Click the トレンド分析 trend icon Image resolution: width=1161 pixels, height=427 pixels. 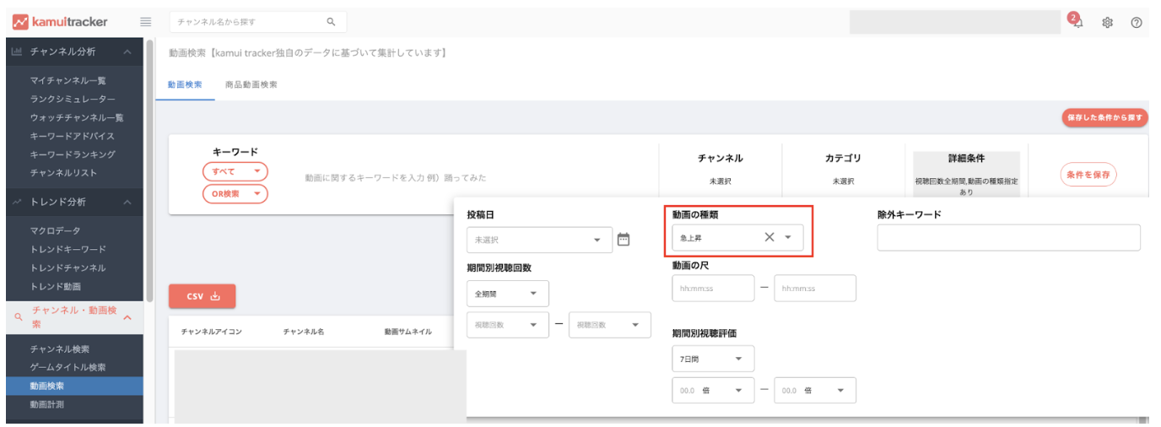[17, 202]
